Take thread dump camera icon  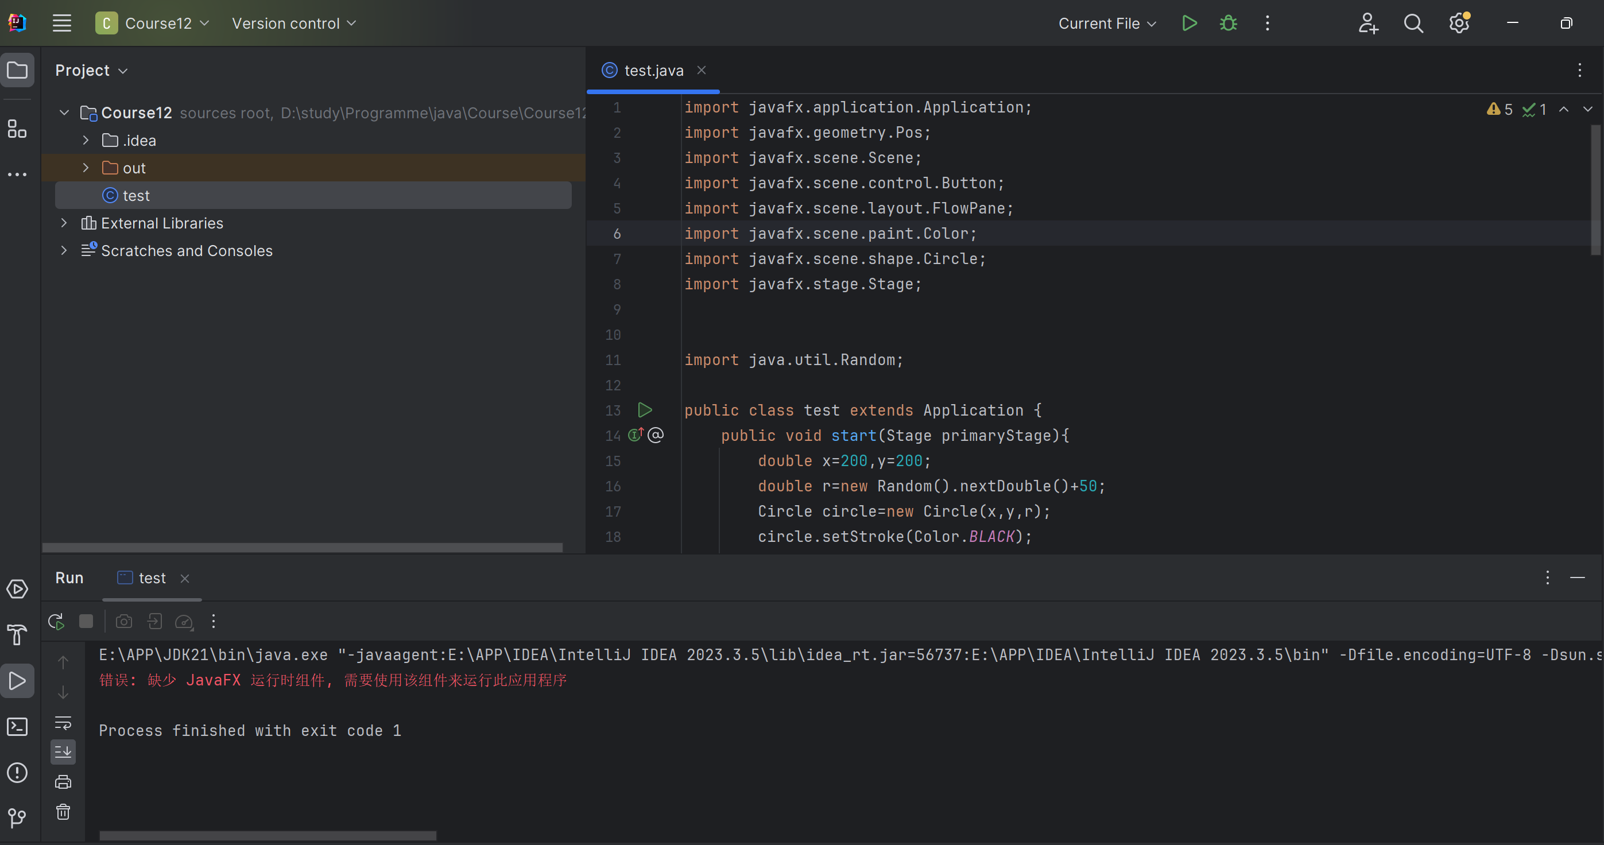coord(124,621)
